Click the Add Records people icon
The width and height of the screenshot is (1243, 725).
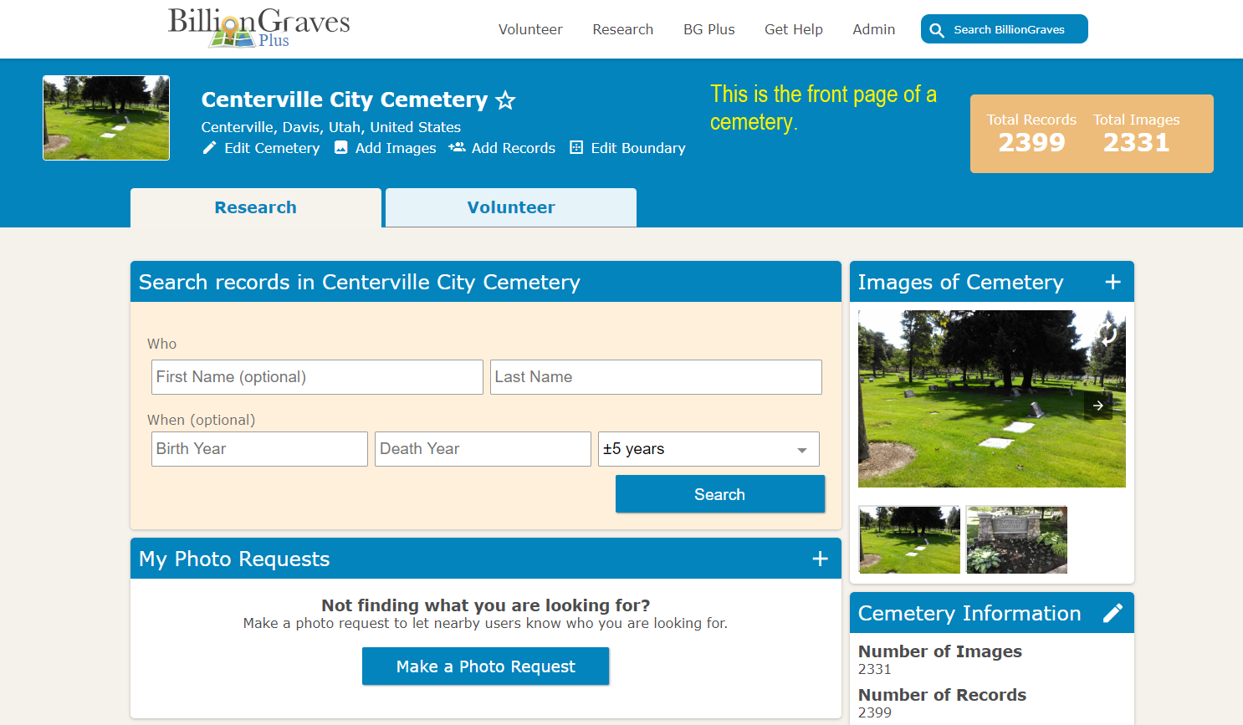tap(457, 148)
